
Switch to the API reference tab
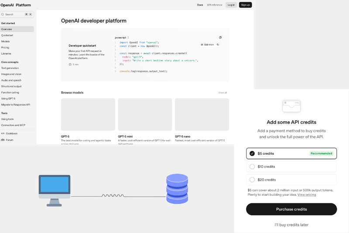(215, 5)
